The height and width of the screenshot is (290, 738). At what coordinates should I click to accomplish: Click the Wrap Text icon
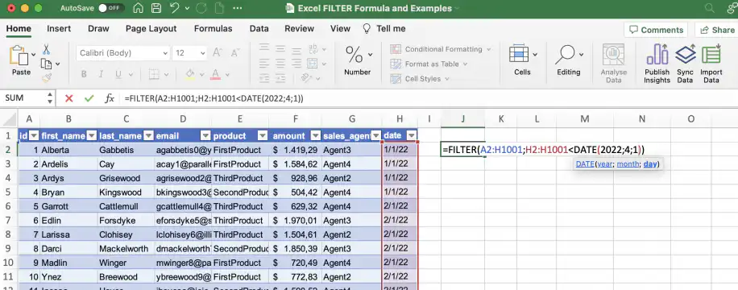pos(313,49)
